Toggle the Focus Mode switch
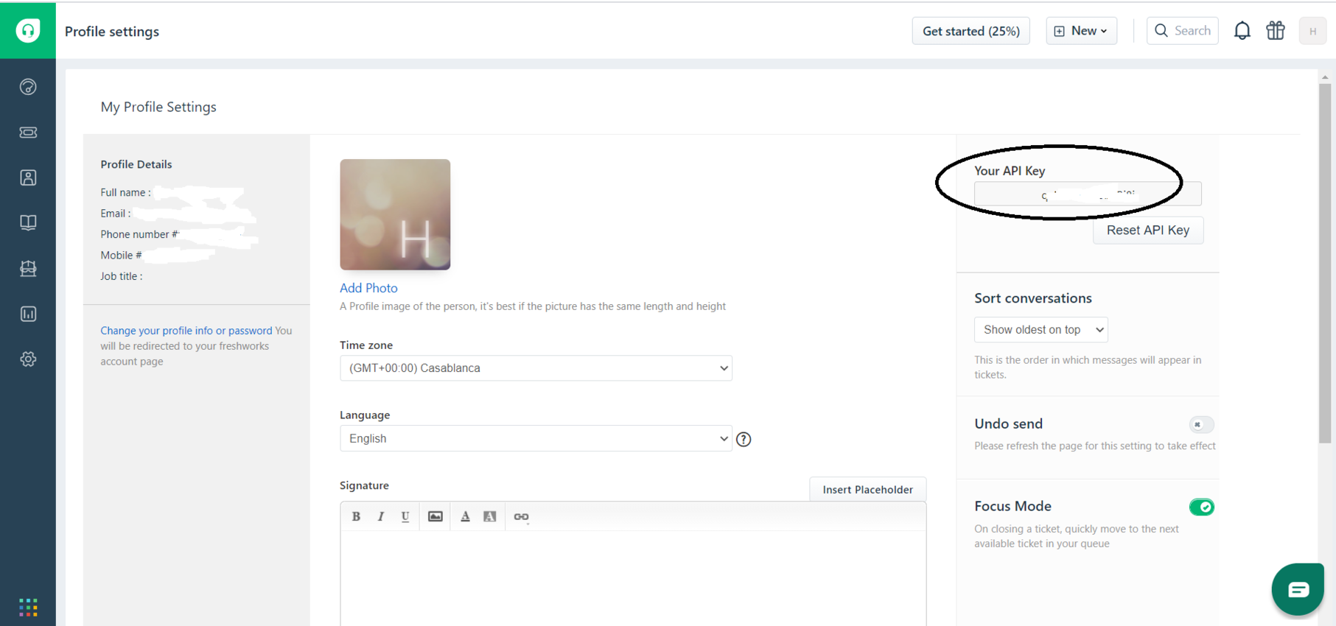The width and height of the screenshot is (1336, 626). tap(1201, 507)
